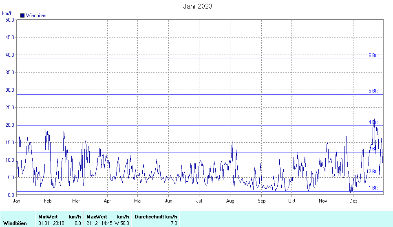
Task: Click the dark blue Windböen legend square
Action: click(x=22, y=15)
